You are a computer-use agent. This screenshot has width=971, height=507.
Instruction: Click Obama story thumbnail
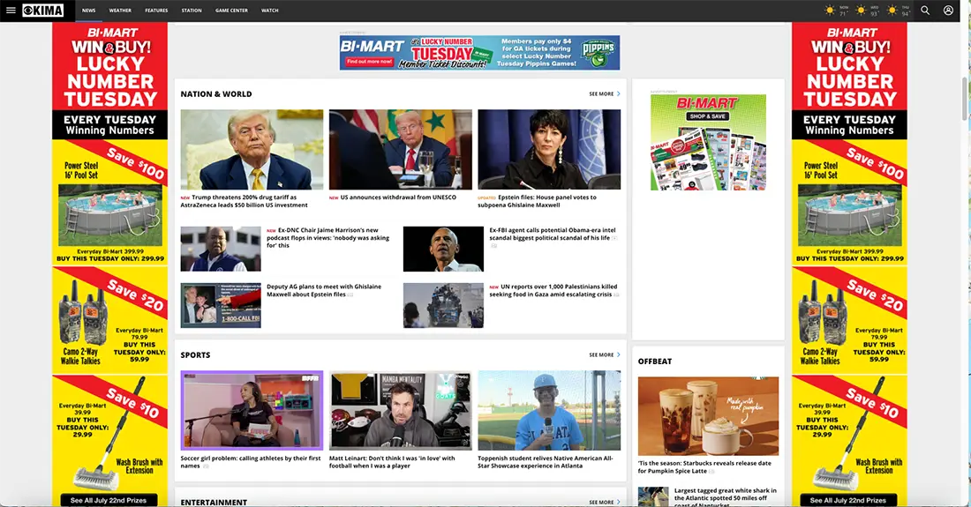click(x=443, y=250)
